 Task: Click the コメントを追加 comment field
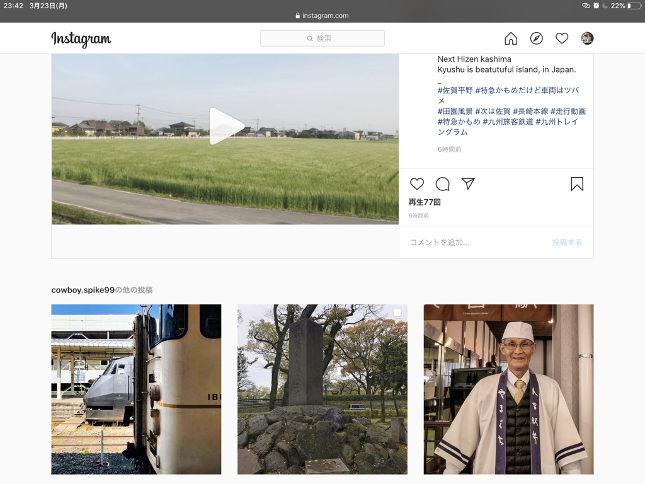[x=472, y=242]
